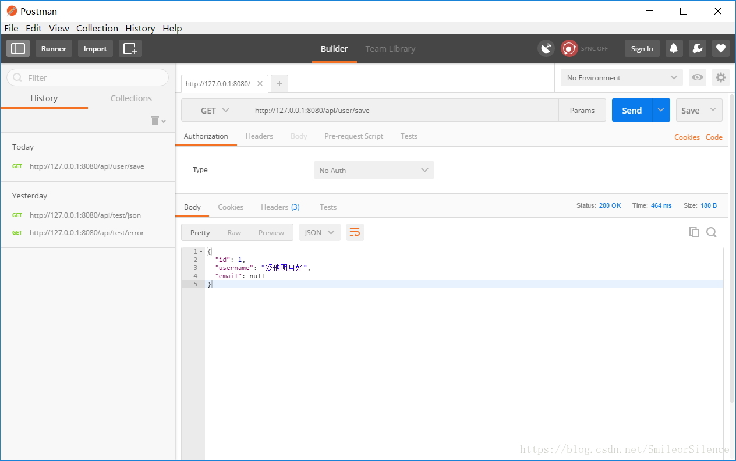This screenshot has width=736, height=461.
Task: Click the Runner button
Action: tap(54, 48)
